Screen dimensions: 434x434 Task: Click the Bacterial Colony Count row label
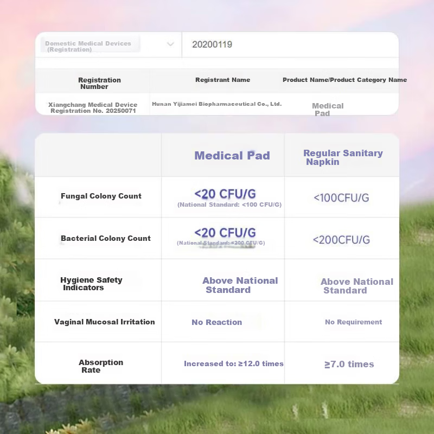pos(106,238)
